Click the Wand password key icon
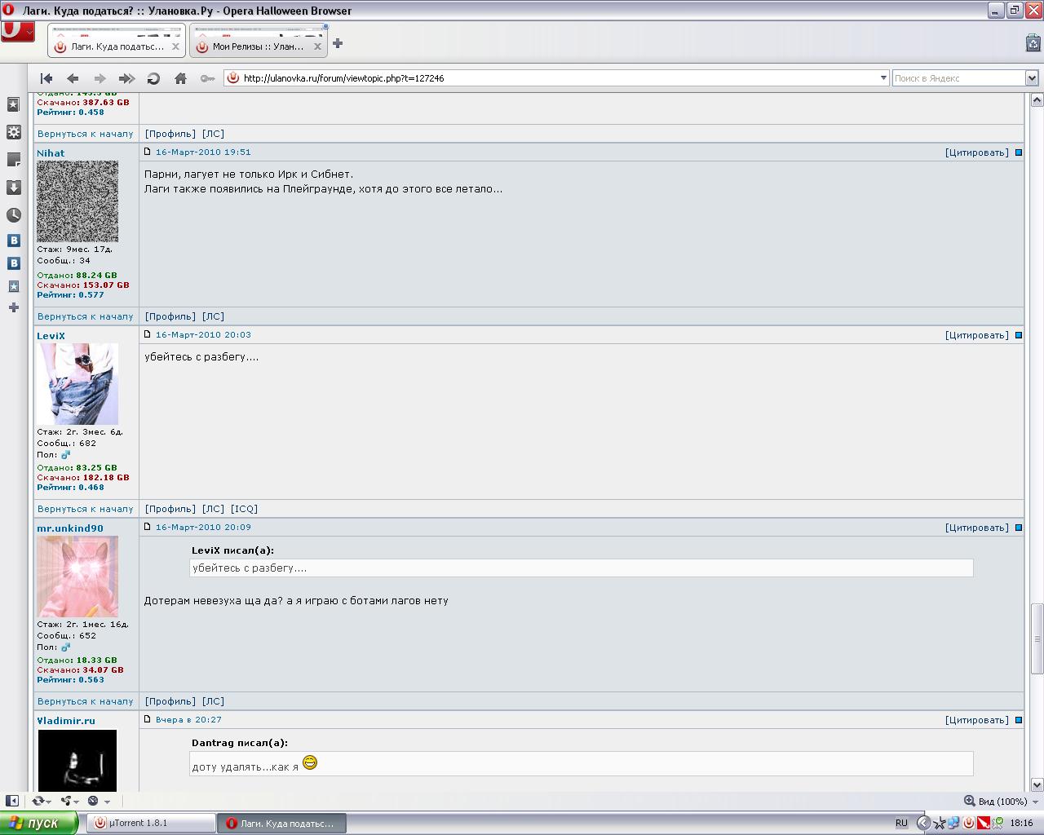Screen dimensions: 1044x835 pyautogui.click(x=207, y=78)
